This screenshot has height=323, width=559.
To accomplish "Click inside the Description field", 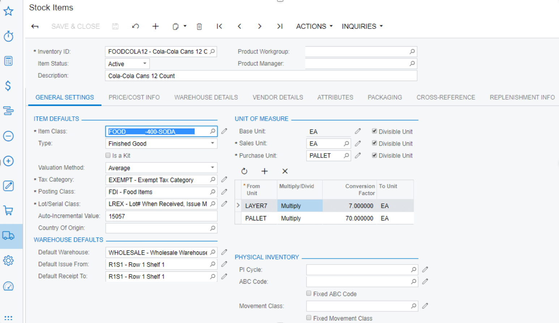I will click(x=253, y=76).
